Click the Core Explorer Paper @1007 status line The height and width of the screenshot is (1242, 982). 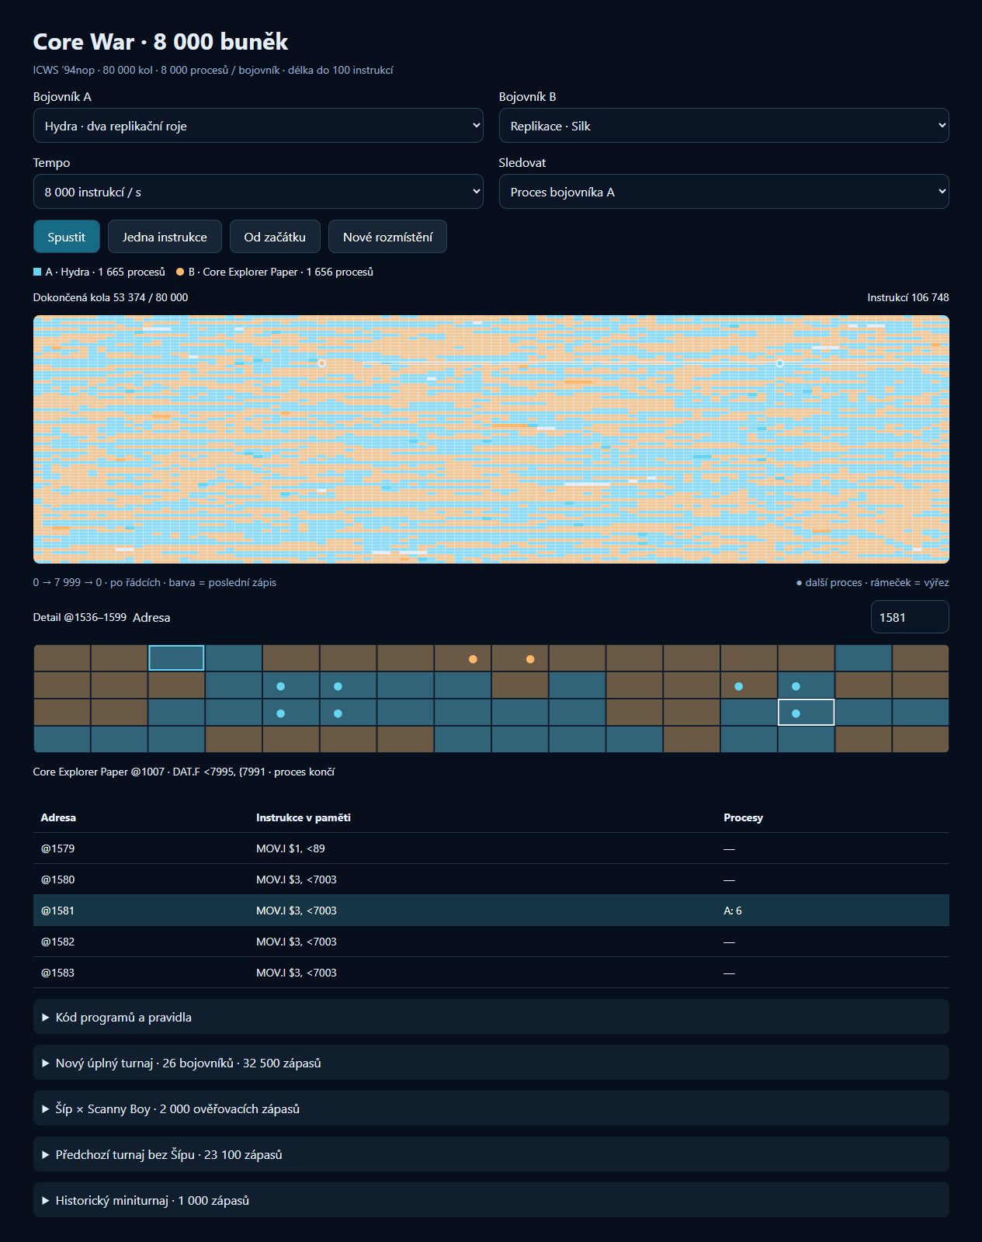pos(184,772)
